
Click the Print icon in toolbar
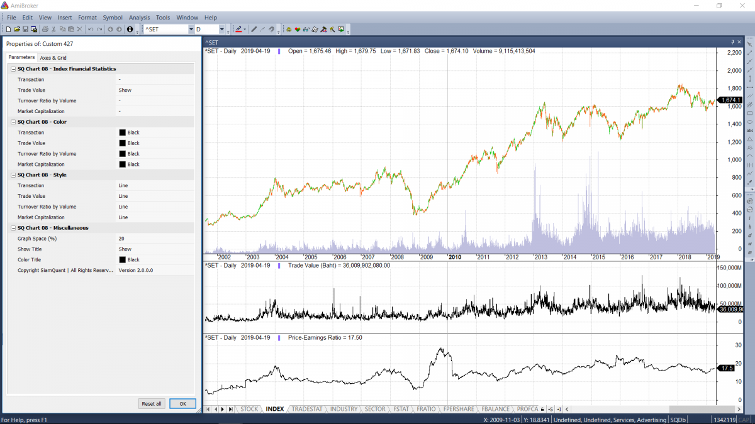pos(45,30)
